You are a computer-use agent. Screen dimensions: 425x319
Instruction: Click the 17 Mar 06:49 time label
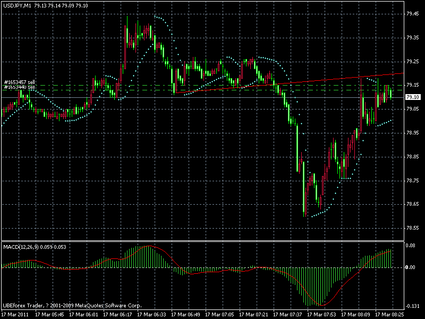[x=185, y=315]
